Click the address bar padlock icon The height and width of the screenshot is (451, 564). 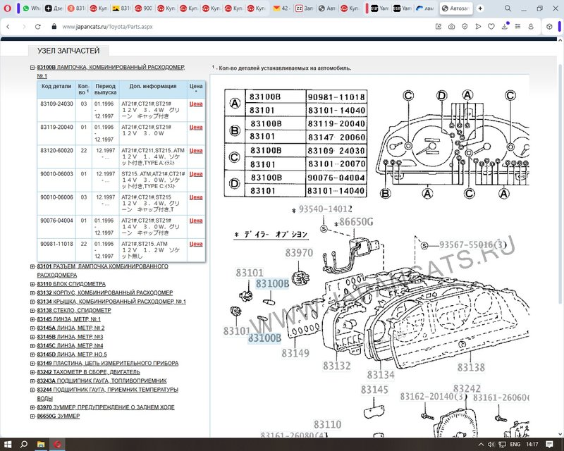point(54,27)
